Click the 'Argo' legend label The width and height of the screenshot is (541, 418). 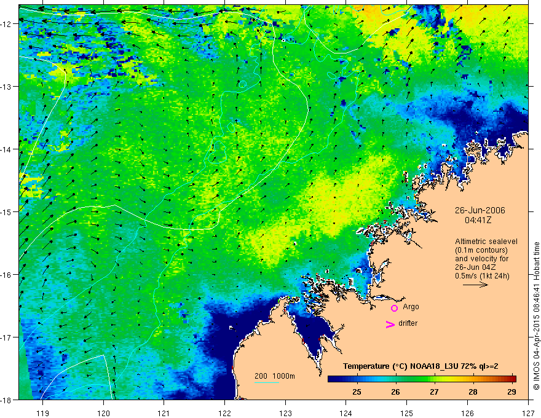coord(411,307)
